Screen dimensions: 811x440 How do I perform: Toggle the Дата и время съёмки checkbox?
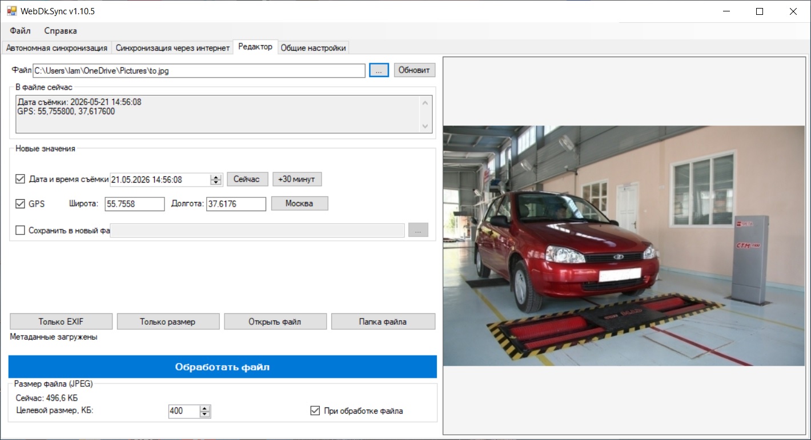21,179
